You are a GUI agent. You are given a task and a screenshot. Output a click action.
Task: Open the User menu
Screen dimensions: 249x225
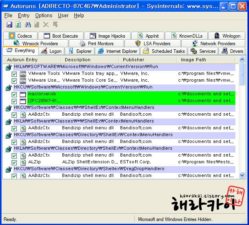(x=63, y=16)
